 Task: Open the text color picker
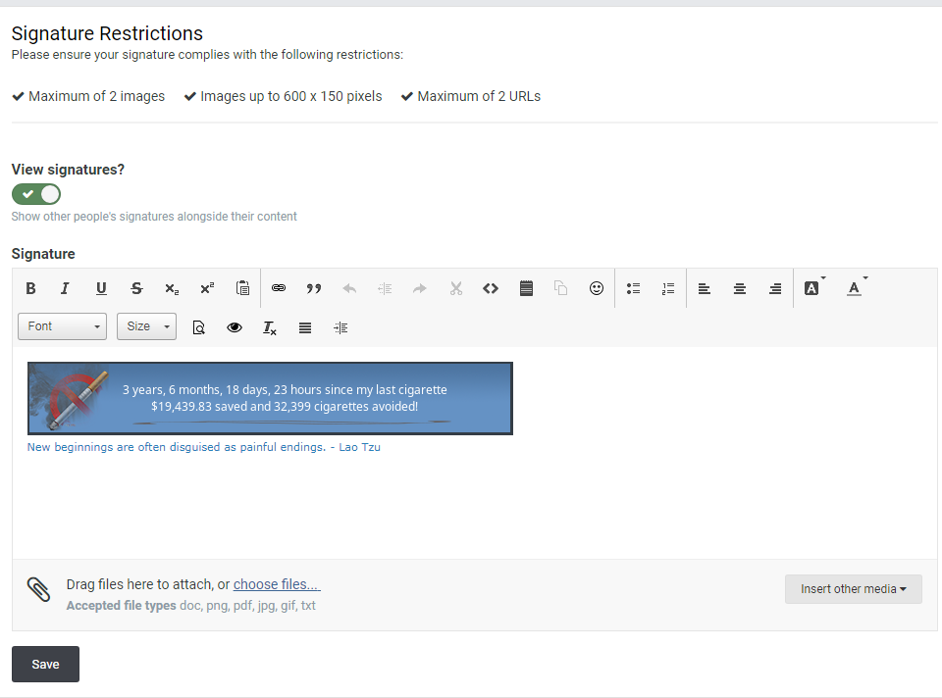[857, 288]
